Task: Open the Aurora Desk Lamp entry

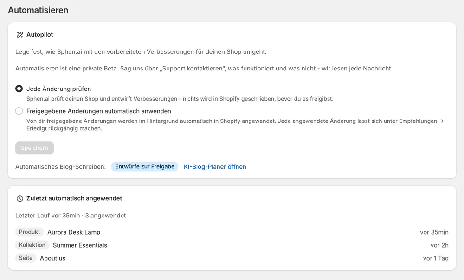Action: click(x=74, y=232)
